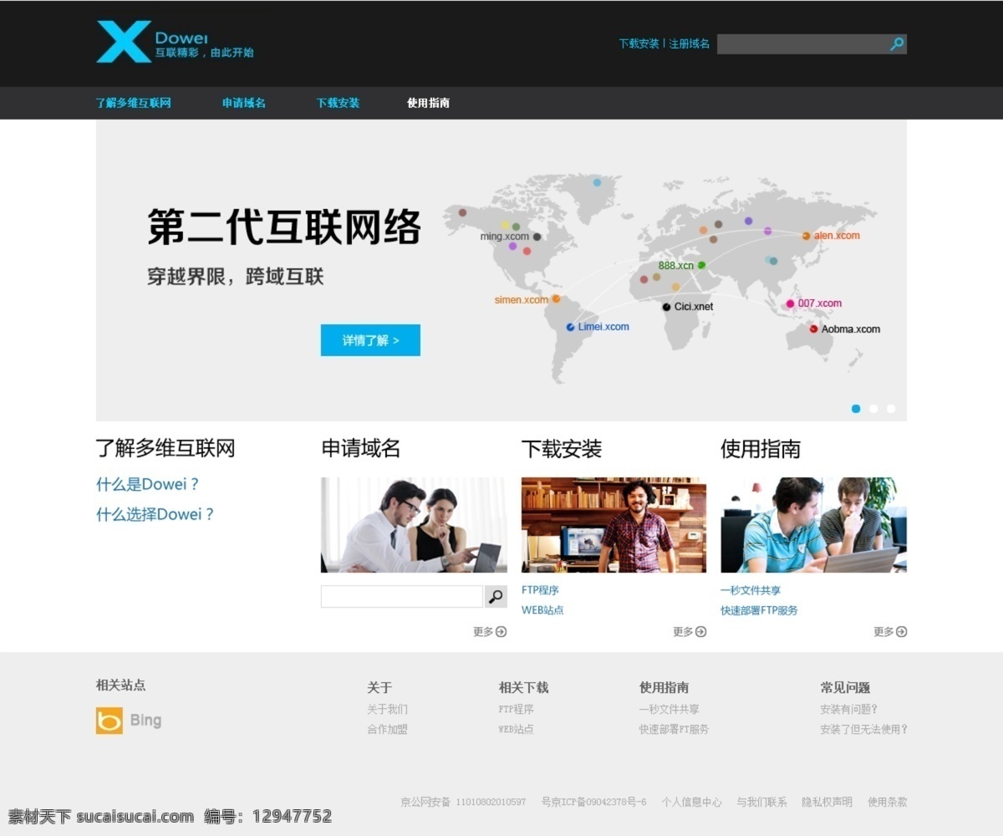Click the alen.xcom map marker
Image resolution: width=1003 pixels, height=836 pixels.
[806, 236]
